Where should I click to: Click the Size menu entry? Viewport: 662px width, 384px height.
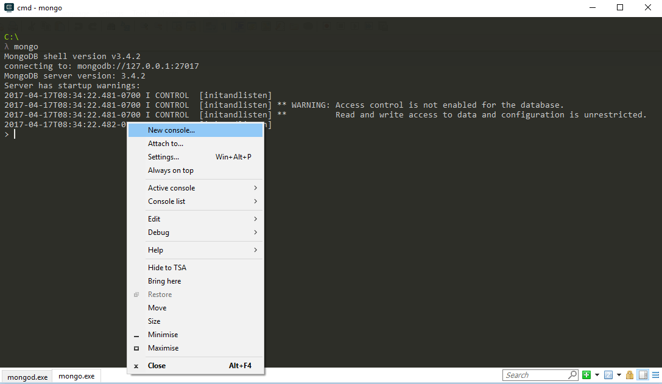pyautogui.click(x=195, y=321)
